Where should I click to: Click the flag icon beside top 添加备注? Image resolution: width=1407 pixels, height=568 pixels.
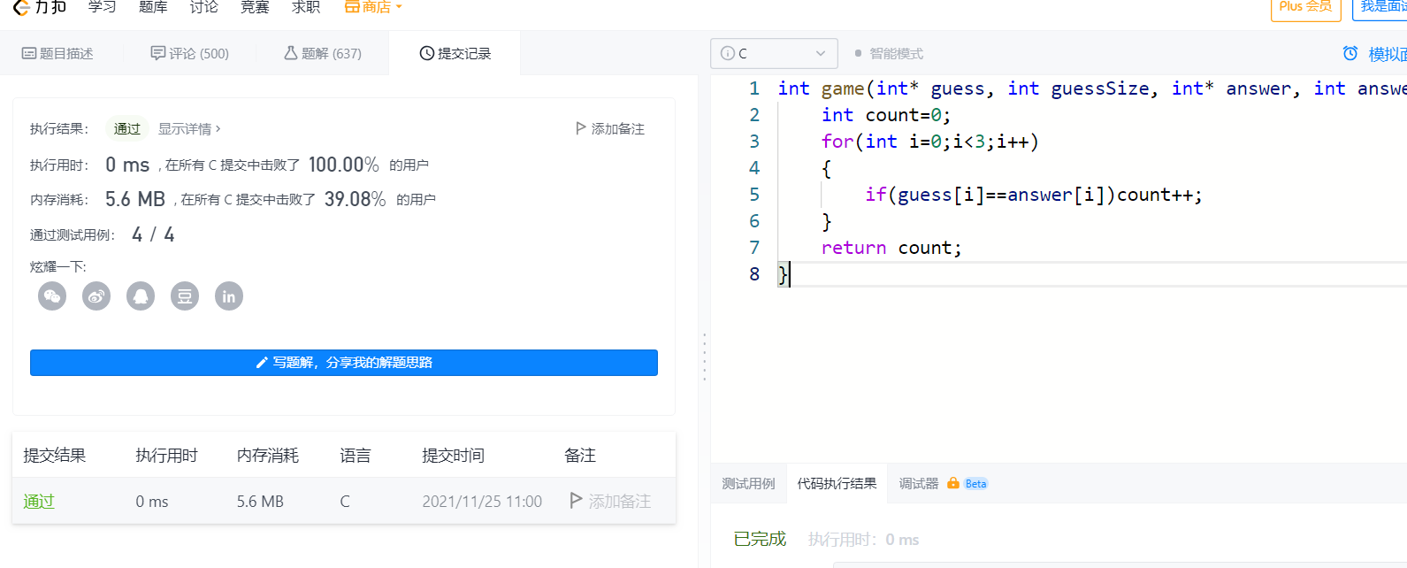pyautogui.click(x=581, y=128)
